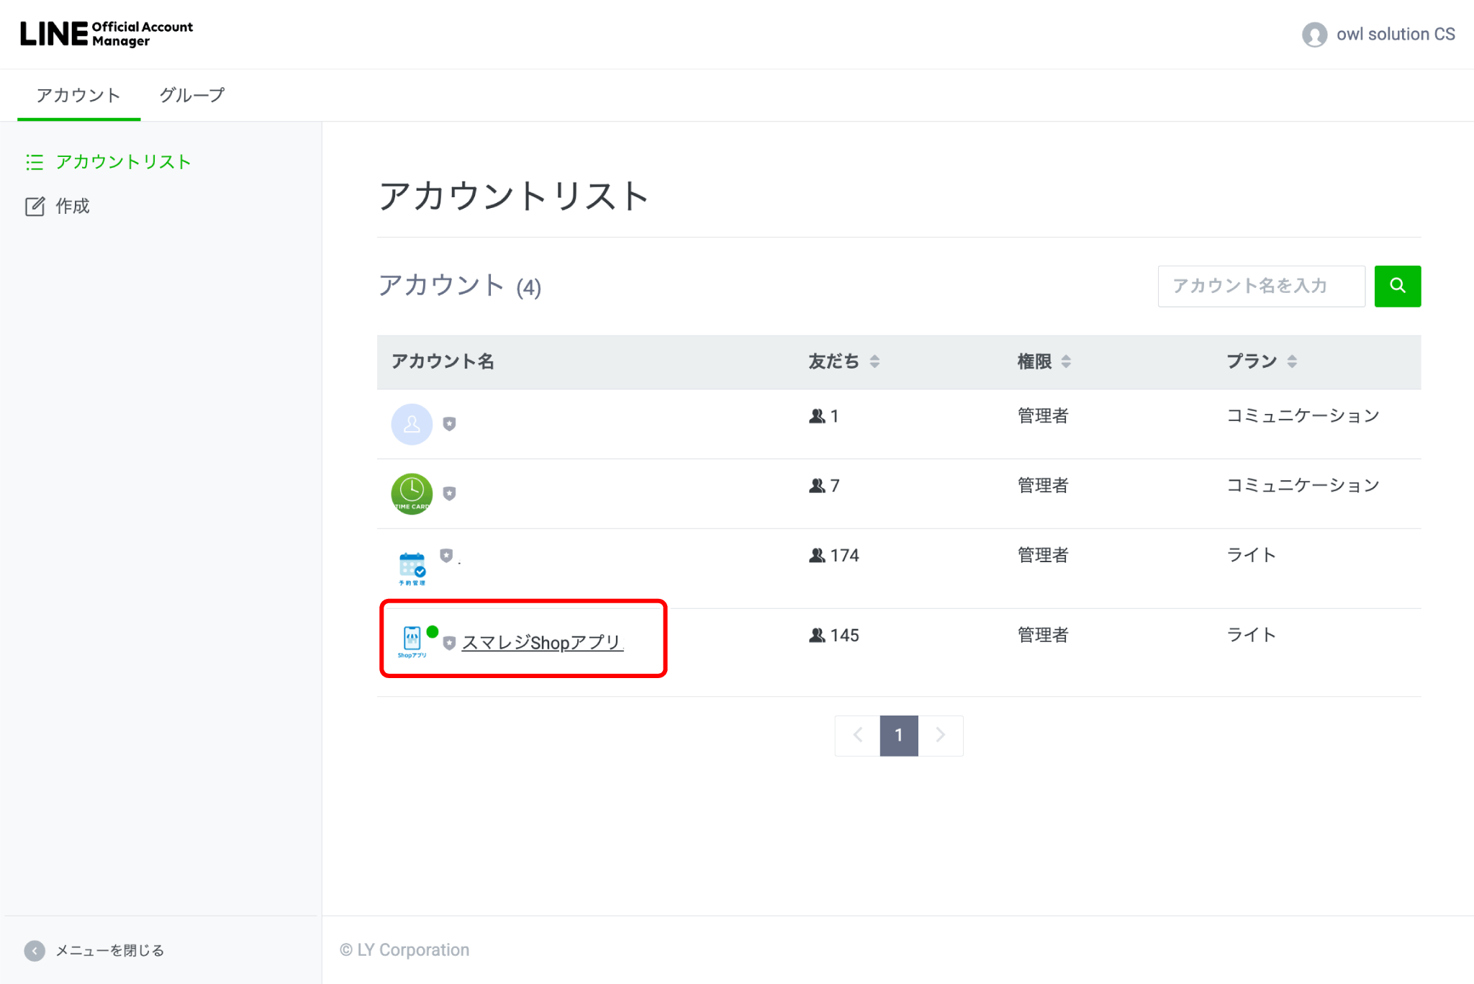Click the shield badge in the first row
The image size is (1474, 984).
click(x=449, y=424)
